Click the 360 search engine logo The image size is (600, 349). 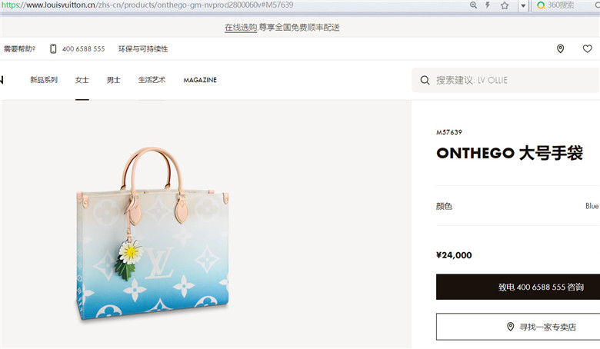click(x=541, y=5)
